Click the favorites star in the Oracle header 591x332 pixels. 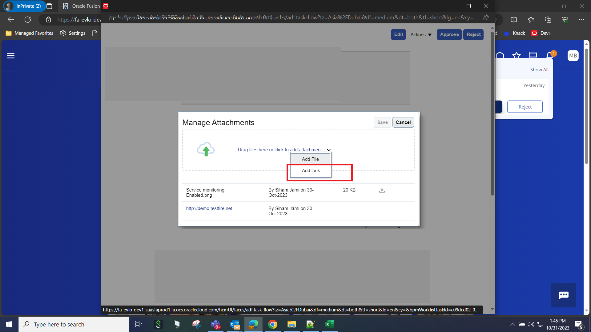click(x=517, y=55)
